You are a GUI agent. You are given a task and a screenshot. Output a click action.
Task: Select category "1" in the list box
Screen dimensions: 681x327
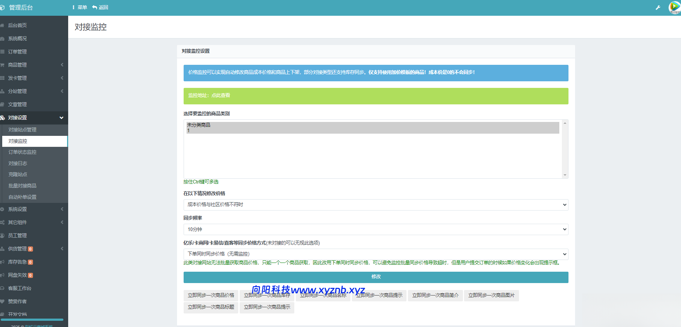(x=373, y=131)
